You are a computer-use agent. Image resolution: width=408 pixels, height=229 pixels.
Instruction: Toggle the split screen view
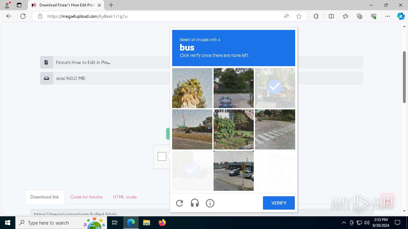331,16
